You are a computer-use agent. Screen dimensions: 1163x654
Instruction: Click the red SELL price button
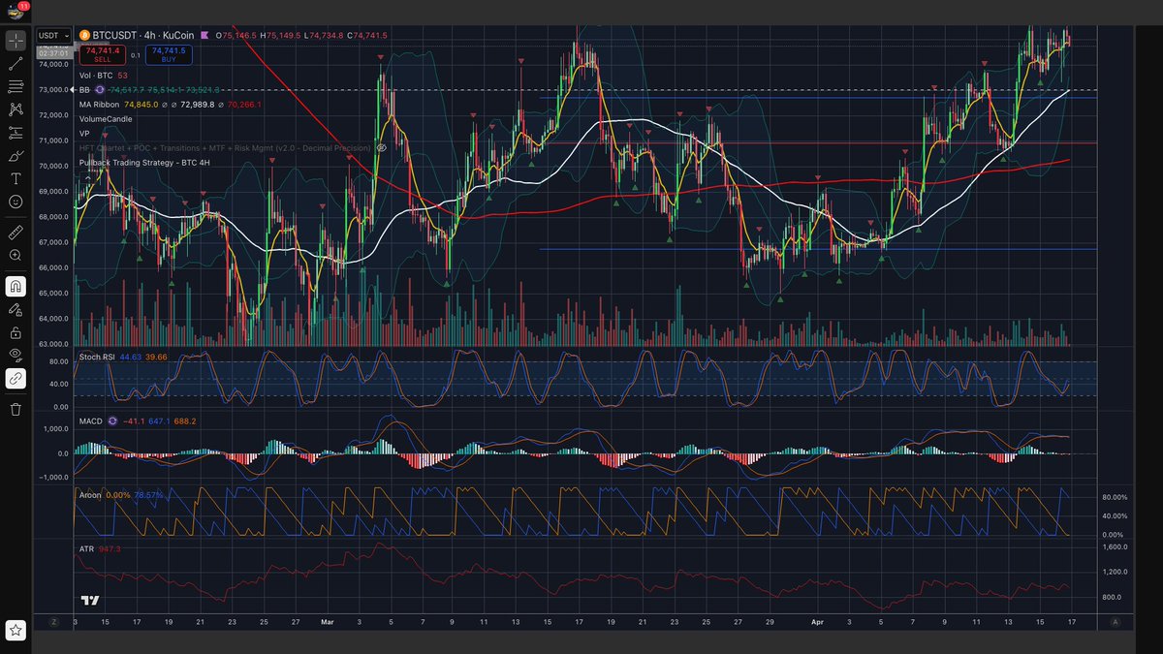coord(102,54)
